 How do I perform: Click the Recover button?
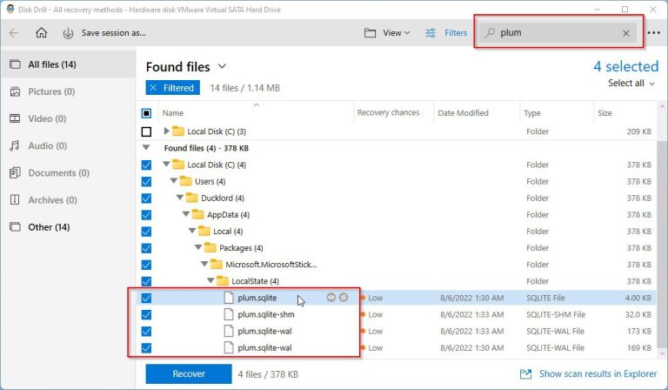(189, 373)
